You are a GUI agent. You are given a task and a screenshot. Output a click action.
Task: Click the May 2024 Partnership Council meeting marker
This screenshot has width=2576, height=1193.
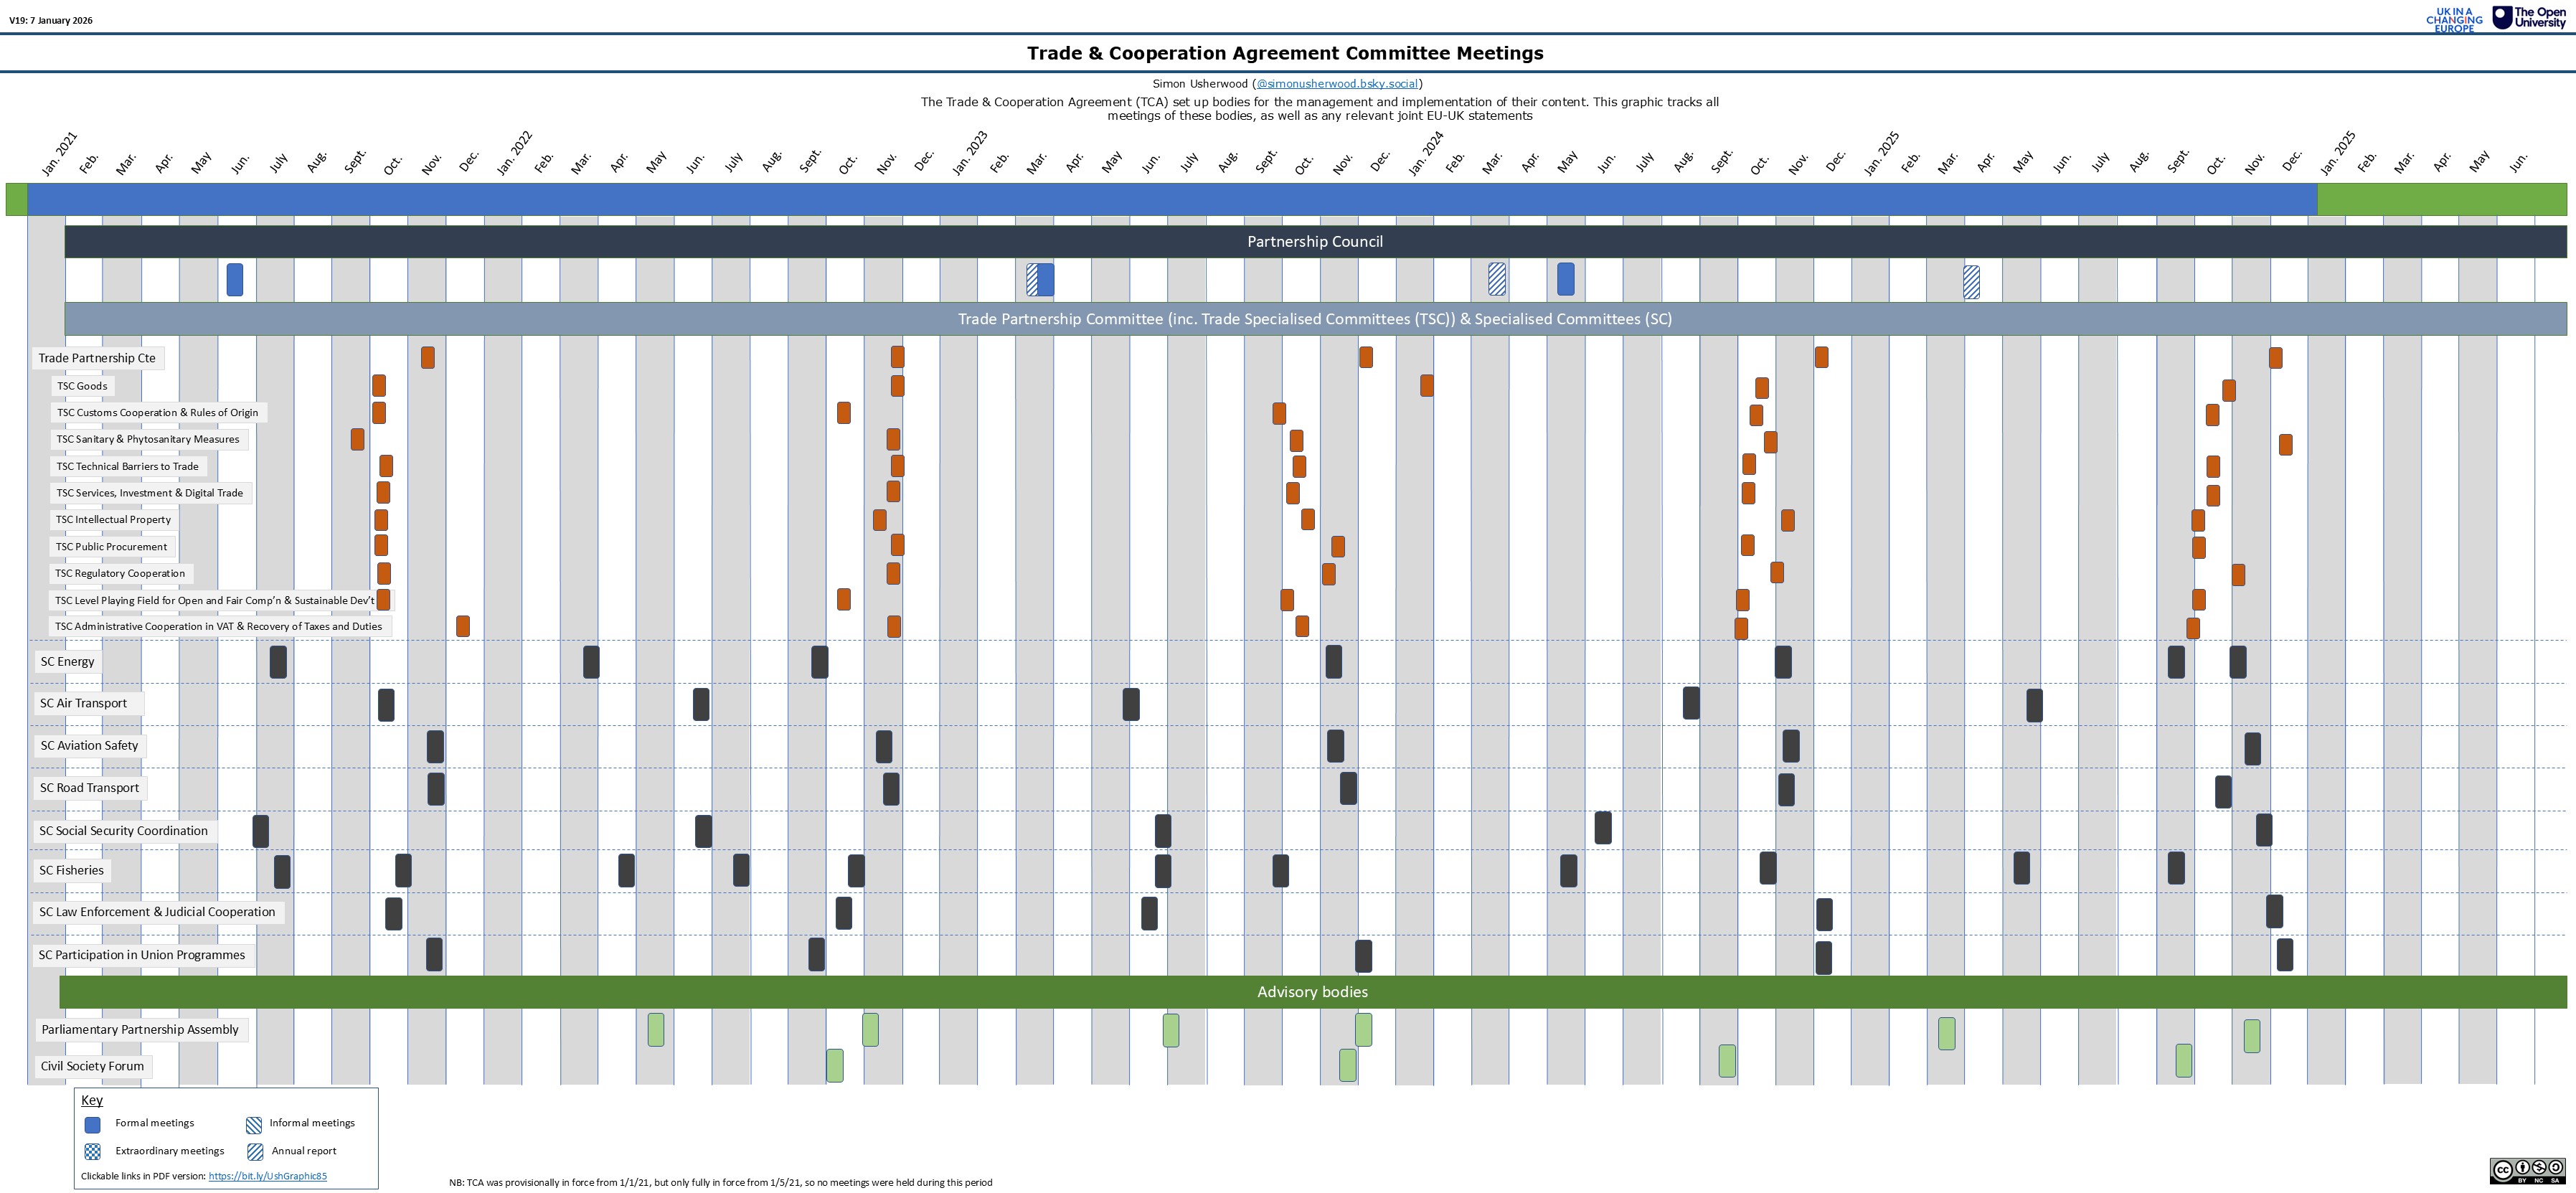1565,279
